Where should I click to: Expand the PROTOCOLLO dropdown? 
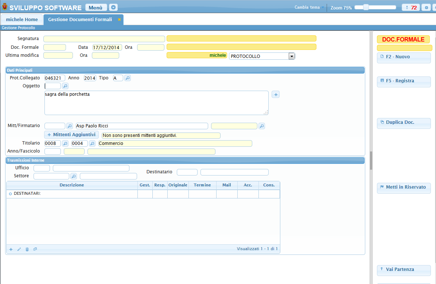pos(291,56)
